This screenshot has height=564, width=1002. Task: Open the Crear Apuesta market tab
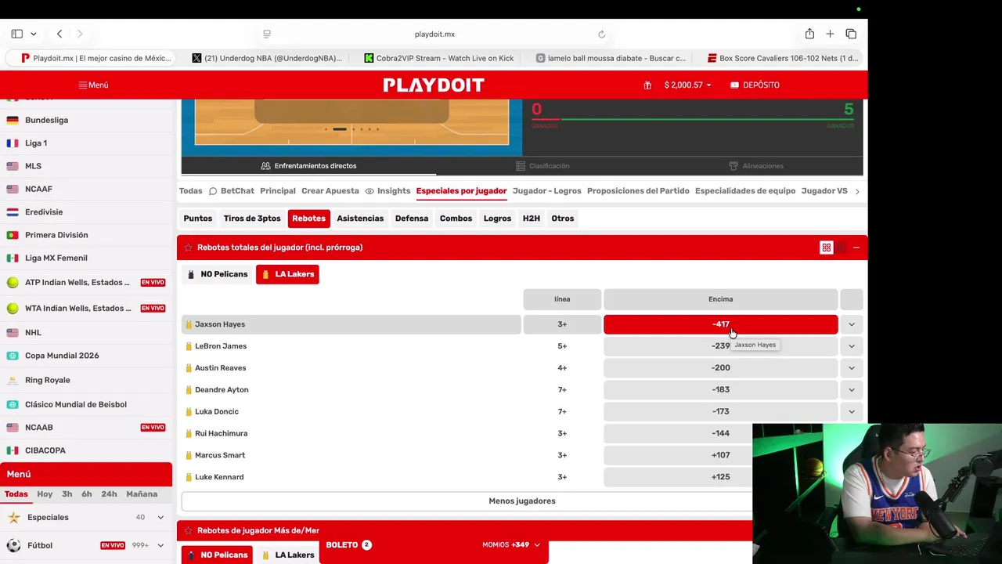tap(330, 191)
